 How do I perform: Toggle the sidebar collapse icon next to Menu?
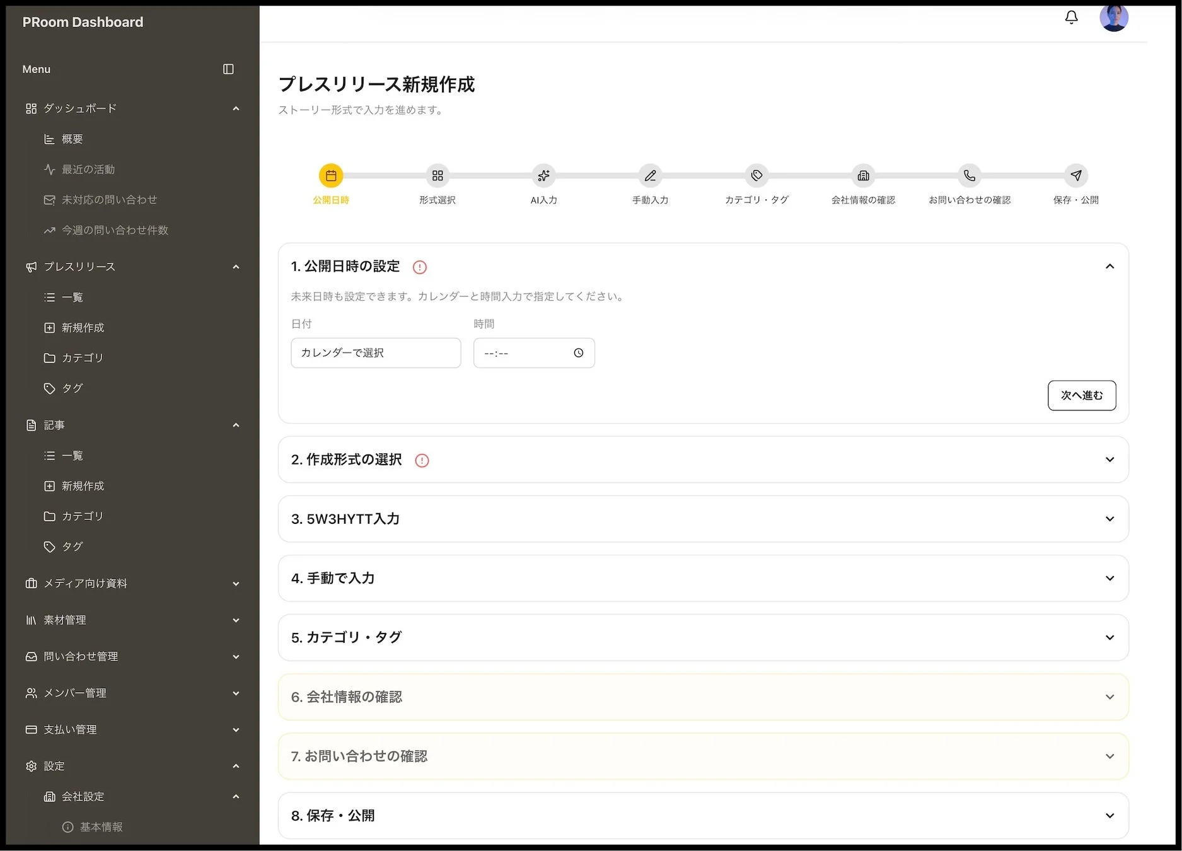tap(228, 69)
